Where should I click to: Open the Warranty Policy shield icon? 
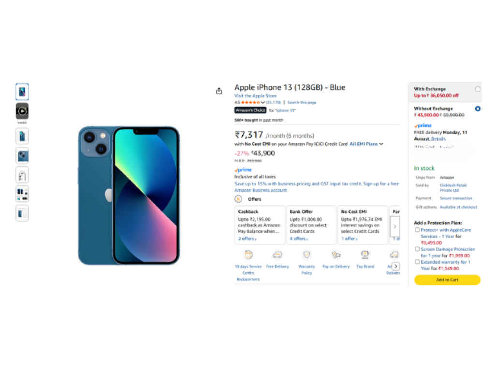306,255
